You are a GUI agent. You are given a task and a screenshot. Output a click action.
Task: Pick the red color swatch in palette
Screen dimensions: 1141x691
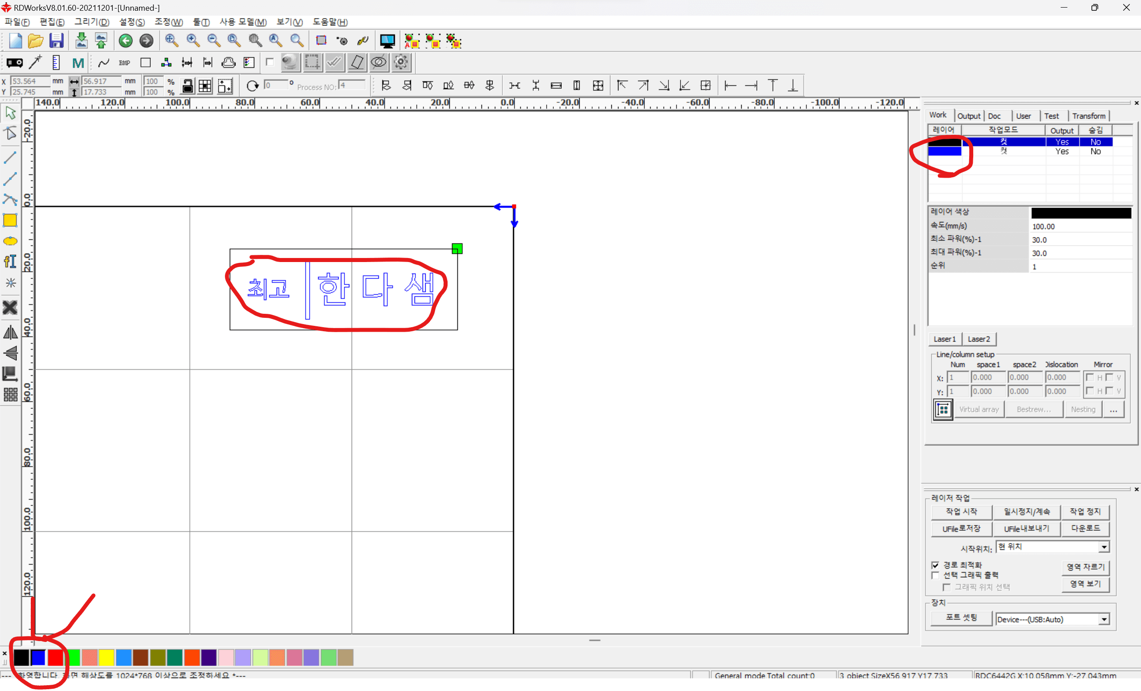[x=56, y=657]
